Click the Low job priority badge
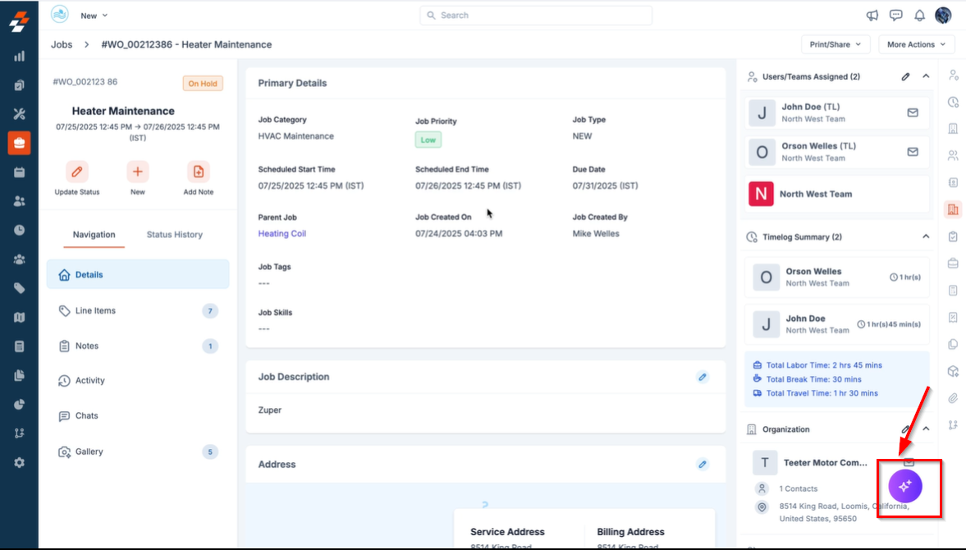Image resolution: width=966 pixels, height=550 pixels. [x=428, y=140]
